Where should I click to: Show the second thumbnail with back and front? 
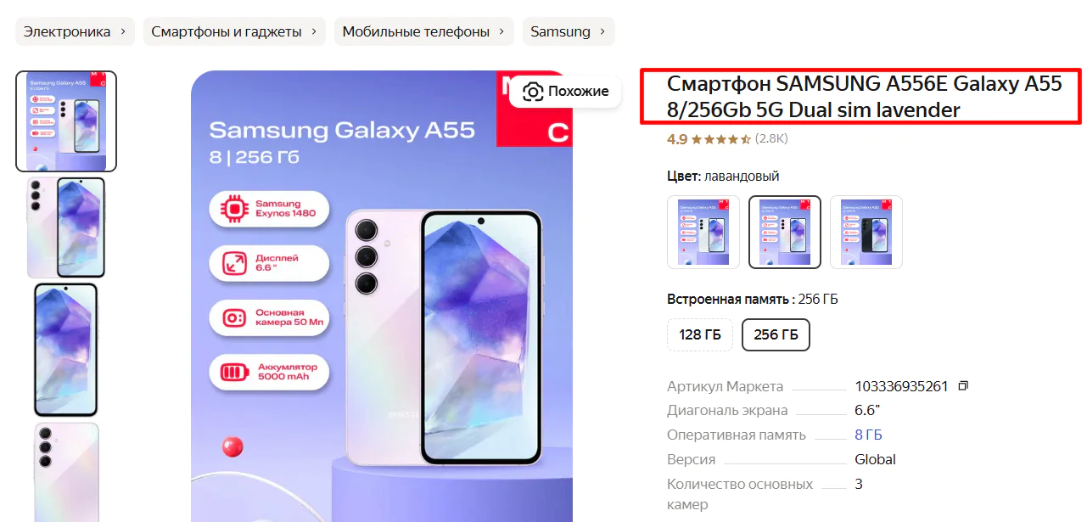tap(67, 227)
